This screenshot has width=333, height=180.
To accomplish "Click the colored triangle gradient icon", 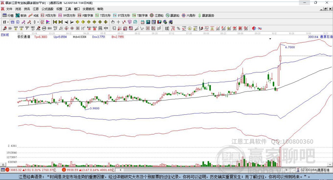I will point(48,22).
